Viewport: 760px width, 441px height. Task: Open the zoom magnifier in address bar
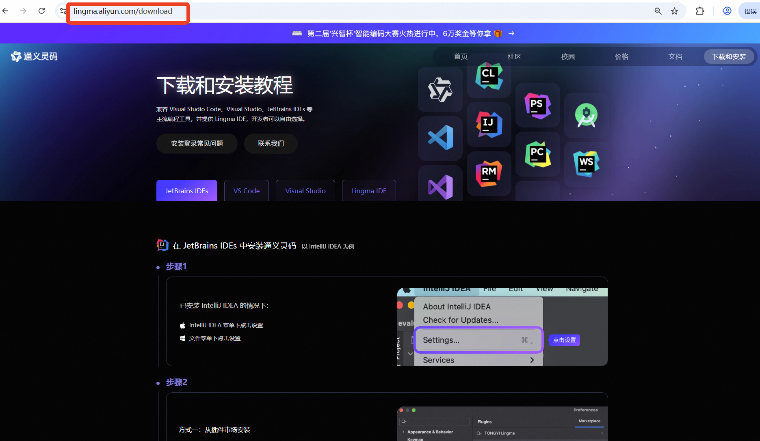coord(658,11)
